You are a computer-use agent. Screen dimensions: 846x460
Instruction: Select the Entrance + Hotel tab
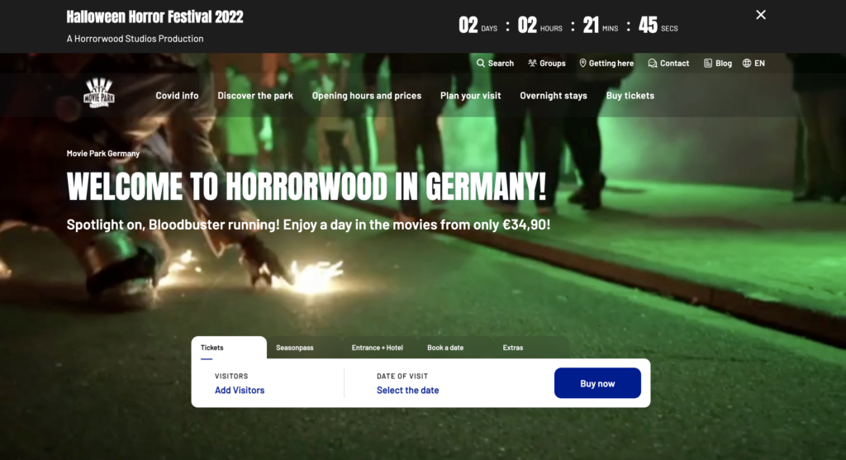[377, 348]
